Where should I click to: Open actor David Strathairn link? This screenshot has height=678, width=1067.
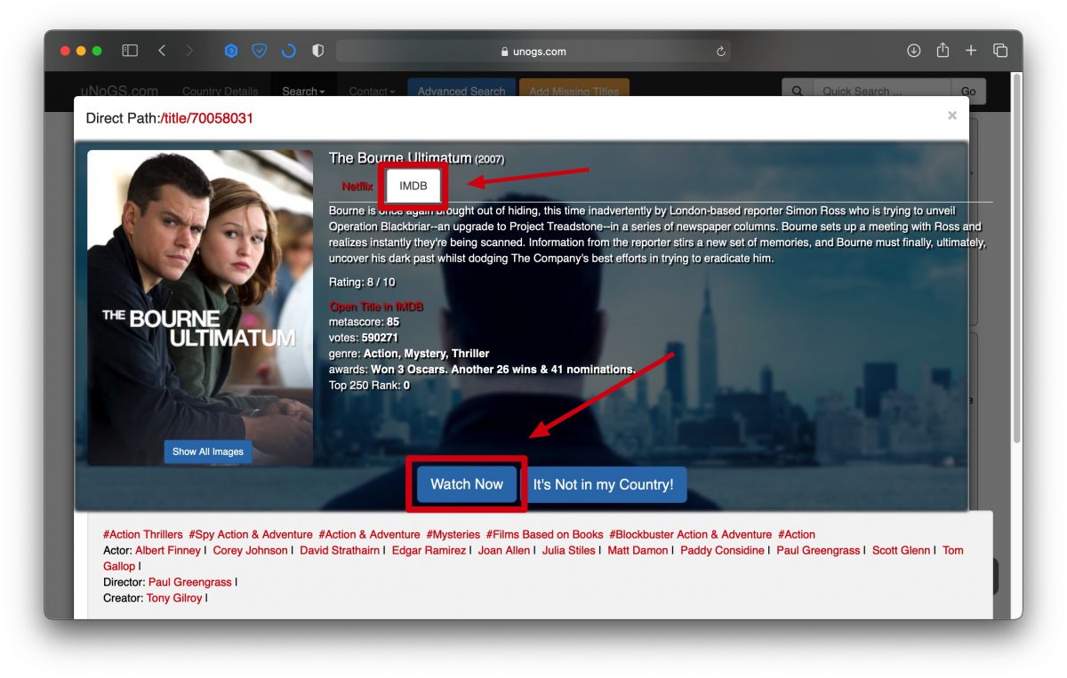pyautogui.click(x=341, y=551)
